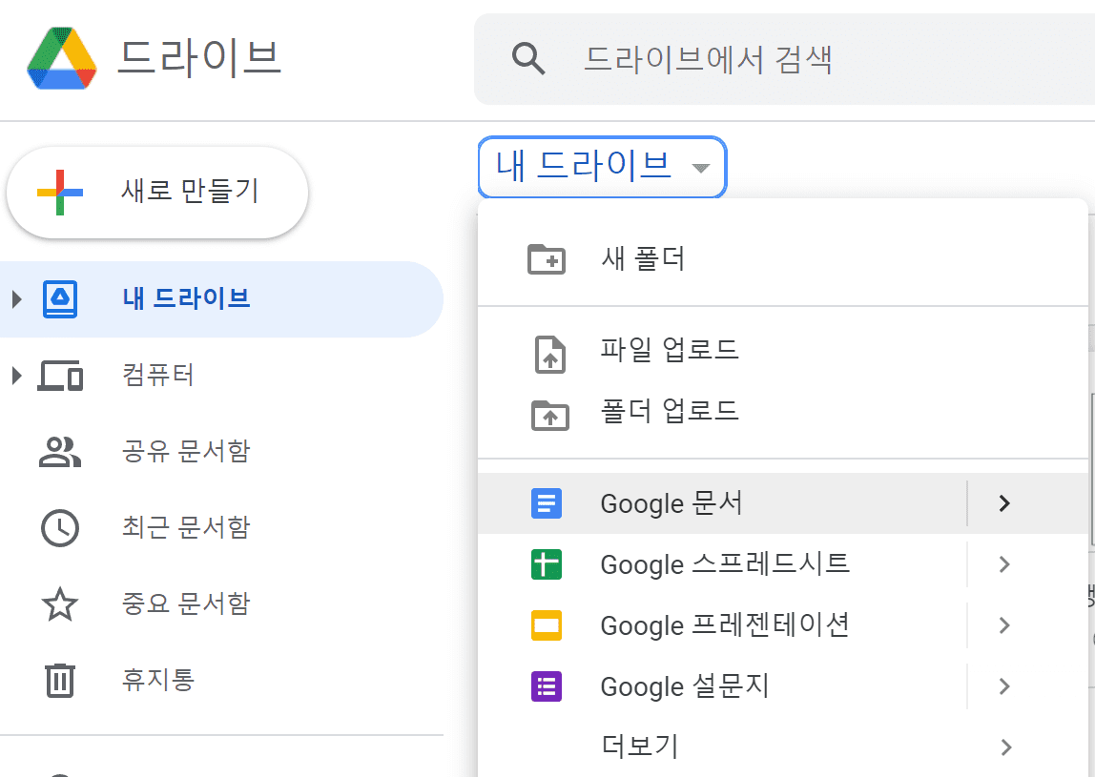
Task: Click the 공유 문서함 people icon
Action: point(60,452)
